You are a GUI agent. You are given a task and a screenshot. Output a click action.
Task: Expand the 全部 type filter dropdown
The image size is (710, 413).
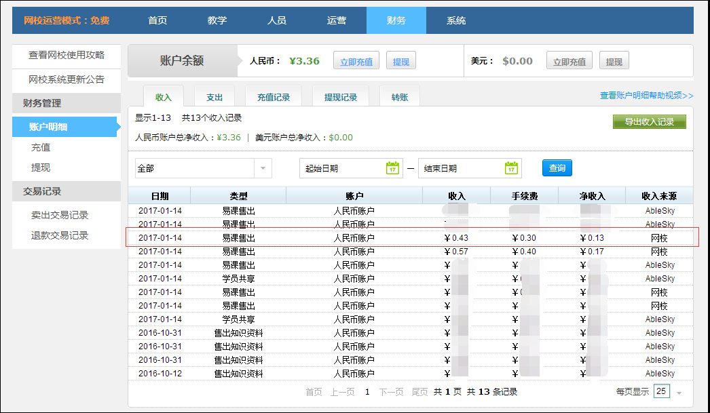(x=263, y=168)
